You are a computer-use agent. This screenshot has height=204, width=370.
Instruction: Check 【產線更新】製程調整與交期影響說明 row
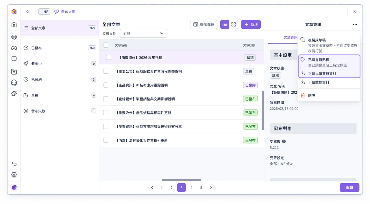point(106,99)
